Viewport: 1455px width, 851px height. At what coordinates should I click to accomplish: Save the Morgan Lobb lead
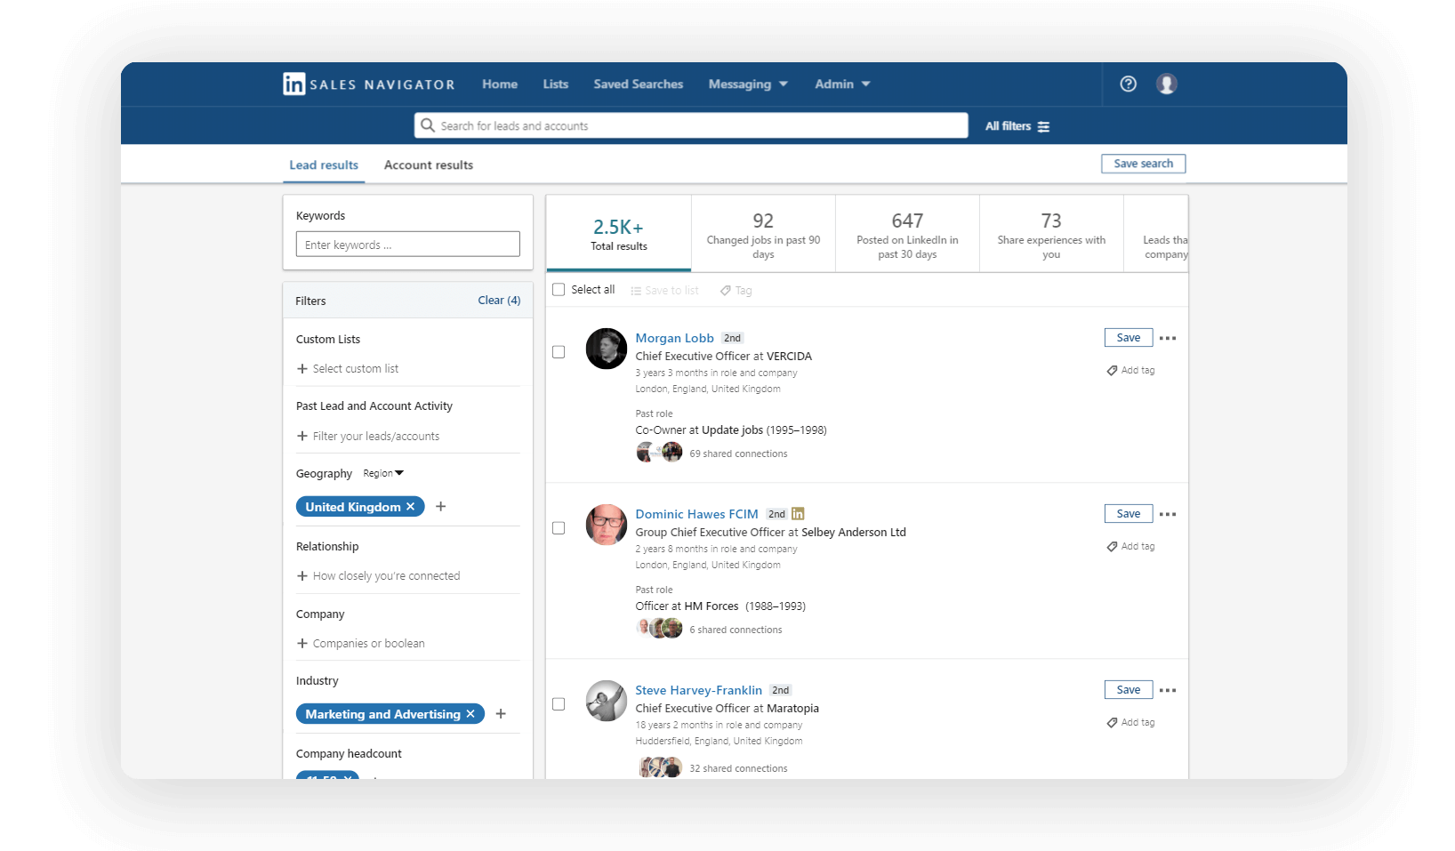(x=1129, y=338)
